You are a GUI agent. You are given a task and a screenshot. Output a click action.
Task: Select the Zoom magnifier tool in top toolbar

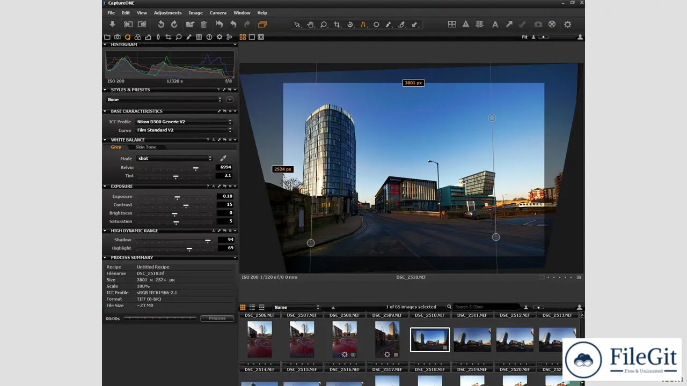pyautogui.click(x=324, y=25)
